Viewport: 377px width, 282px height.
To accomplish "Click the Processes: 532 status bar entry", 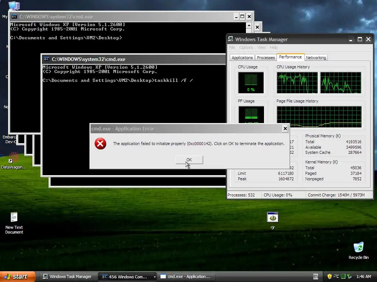I will (x=241, y=195).
